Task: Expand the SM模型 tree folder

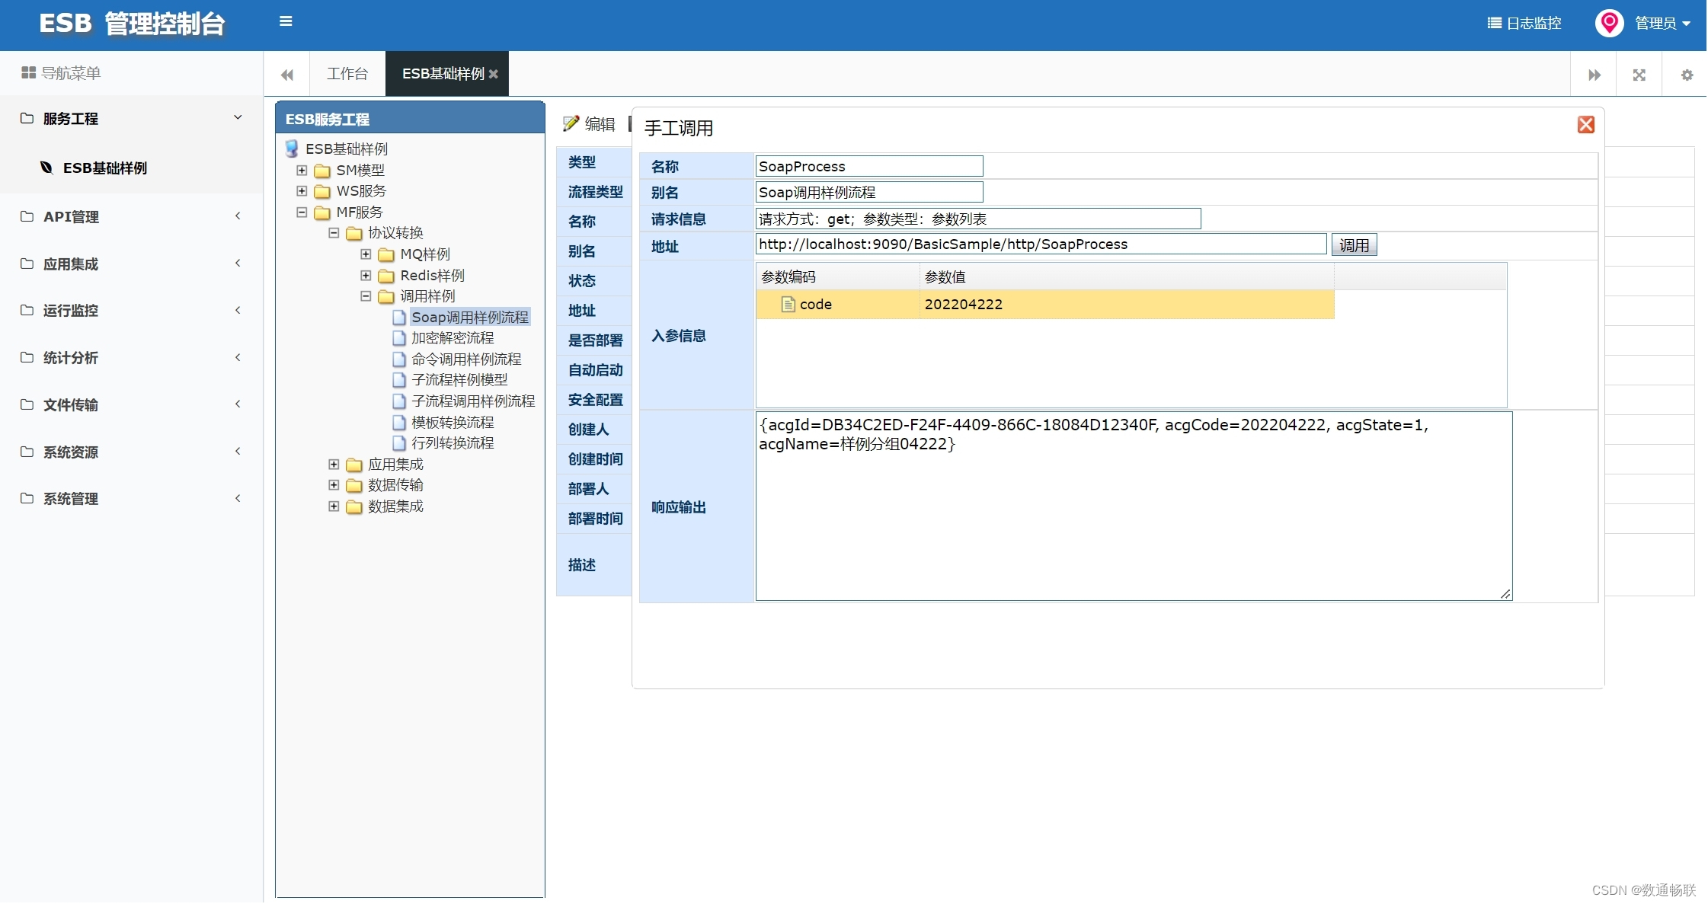Action: click(302, 170)
